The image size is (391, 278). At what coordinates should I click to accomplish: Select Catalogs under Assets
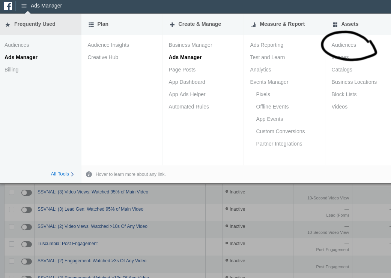click(x=341, y=70)
